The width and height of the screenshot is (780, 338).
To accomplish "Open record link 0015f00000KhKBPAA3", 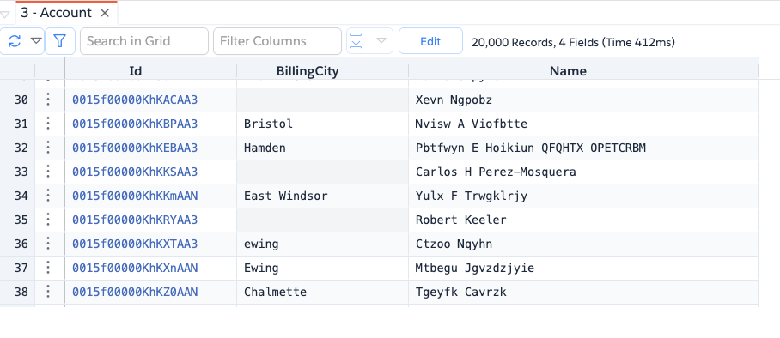I will [x=135, y=124].
